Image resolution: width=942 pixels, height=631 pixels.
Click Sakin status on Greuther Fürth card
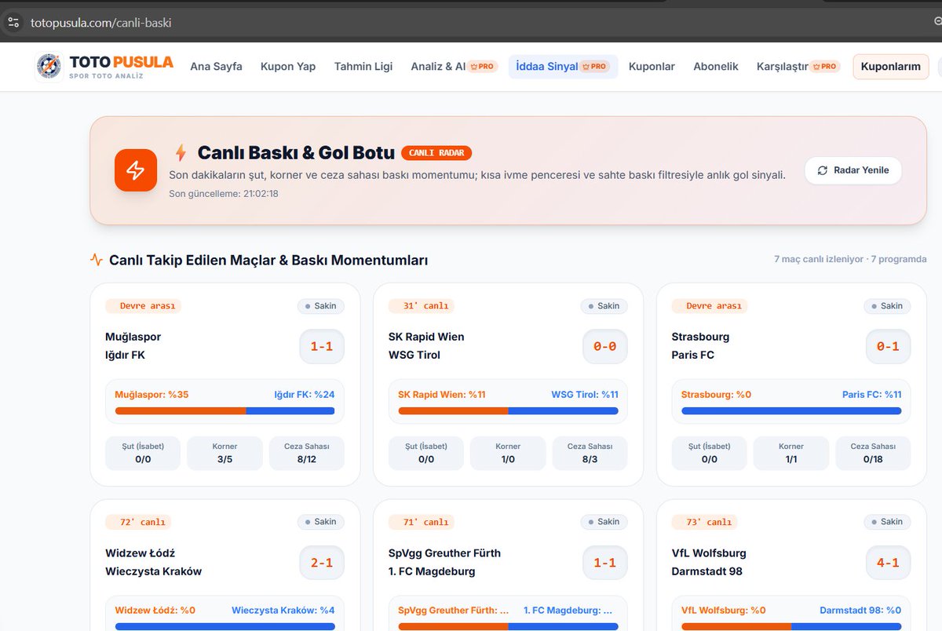tap(604, 522)
